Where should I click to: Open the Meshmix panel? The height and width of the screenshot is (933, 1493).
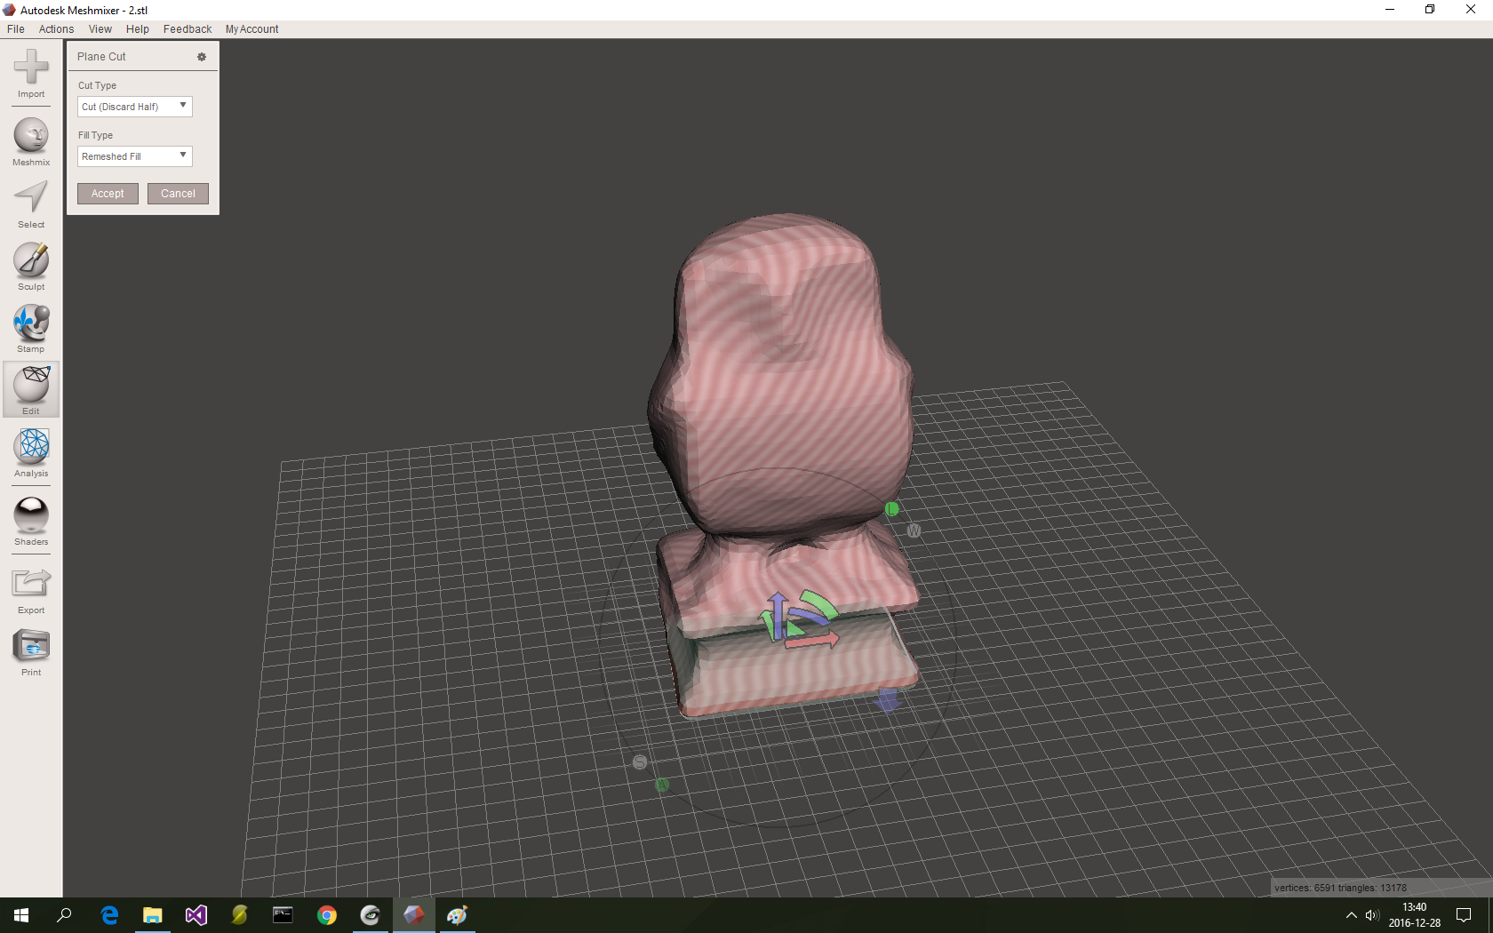30,140
